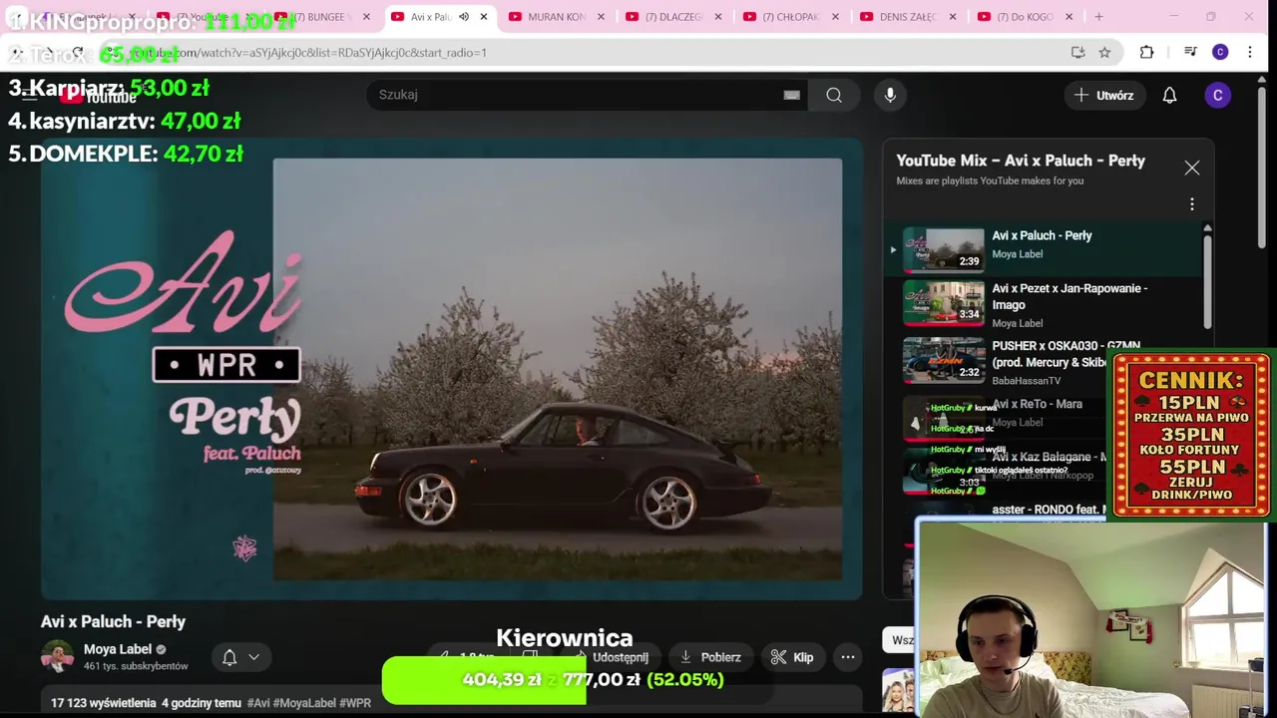
Task: Close the Avi x Palu browser tab
Action: click(x=484, y=17)
